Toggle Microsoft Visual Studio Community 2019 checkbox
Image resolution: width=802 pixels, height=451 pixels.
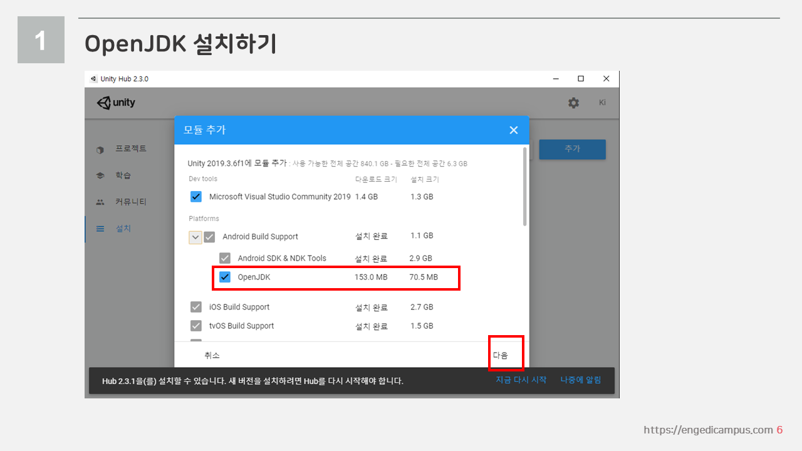[196, 197]
